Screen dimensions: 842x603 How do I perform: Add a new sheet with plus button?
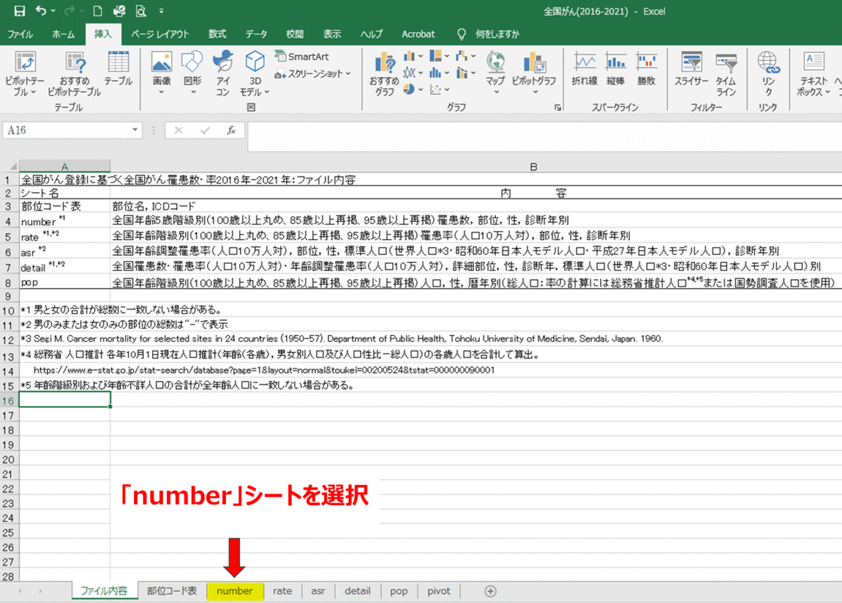pyautogui.click(x=491, y=591)
